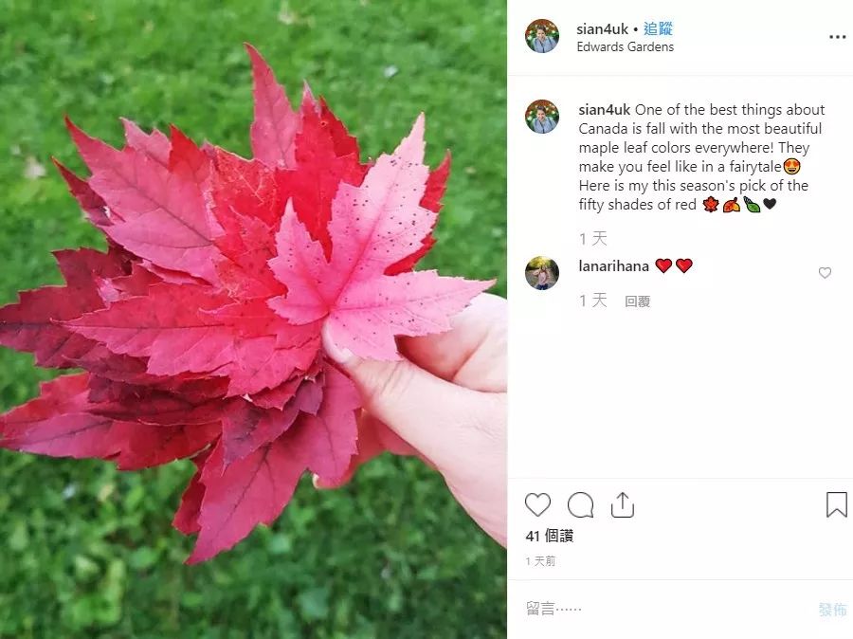Click sian4uk's avatar next to the caption
Screen dimensions: 853x639
542,117
